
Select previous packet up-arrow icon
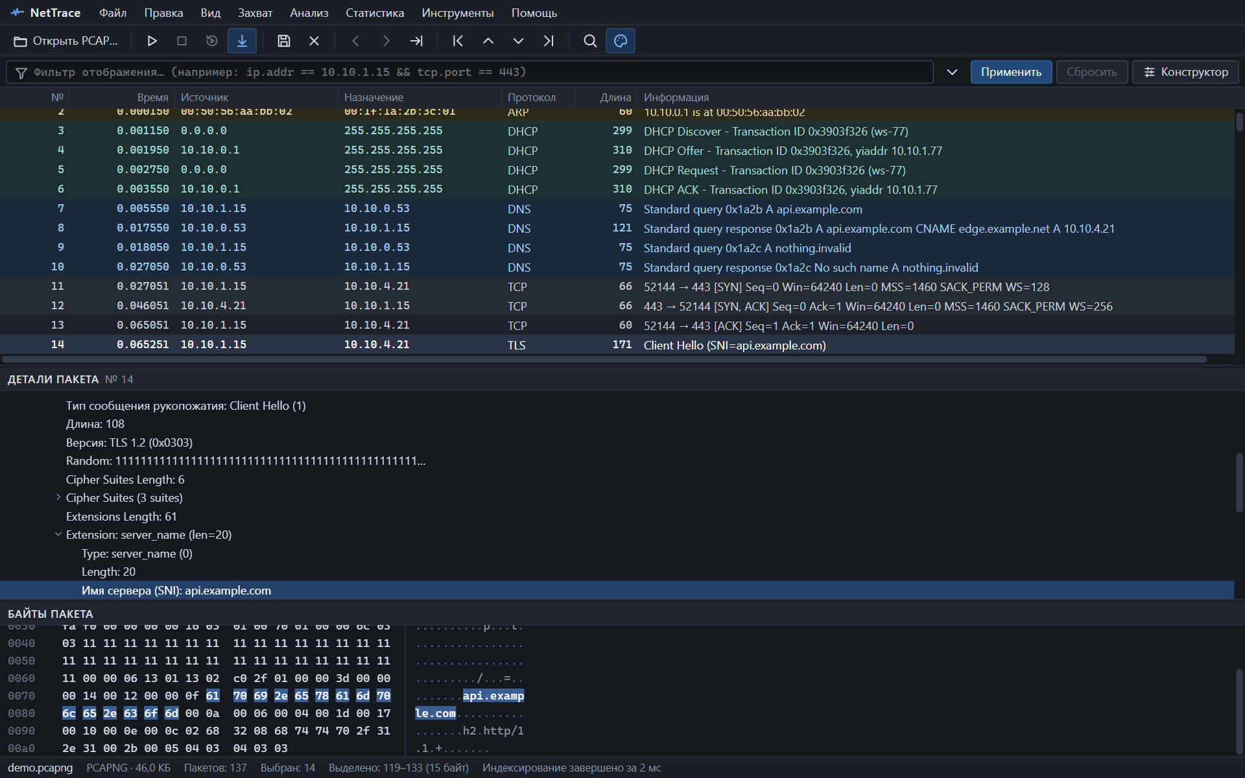(488, 41)
